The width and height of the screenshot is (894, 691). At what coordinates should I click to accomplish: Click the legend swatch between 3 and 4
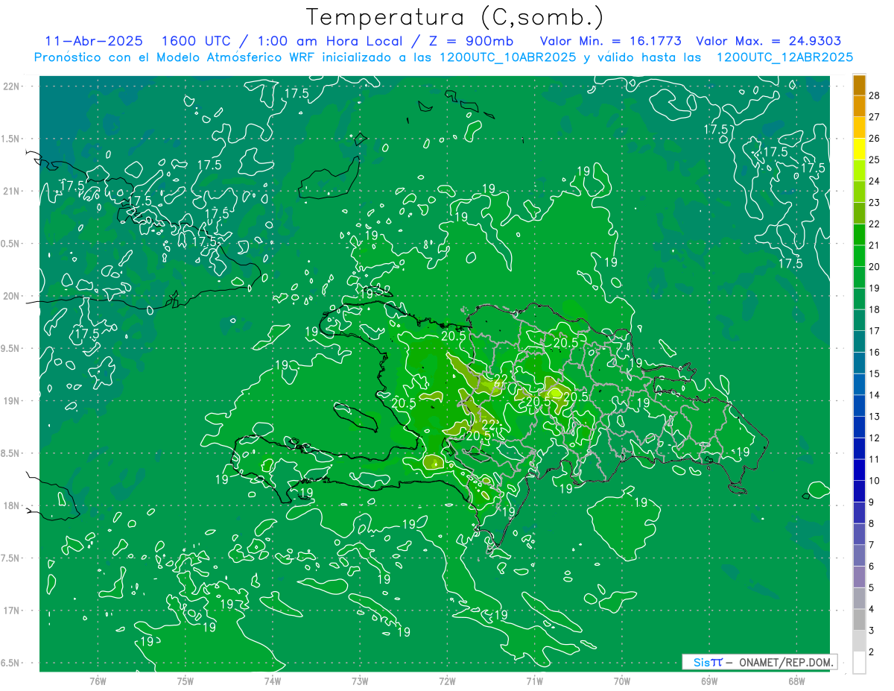[x=859, y=619]
